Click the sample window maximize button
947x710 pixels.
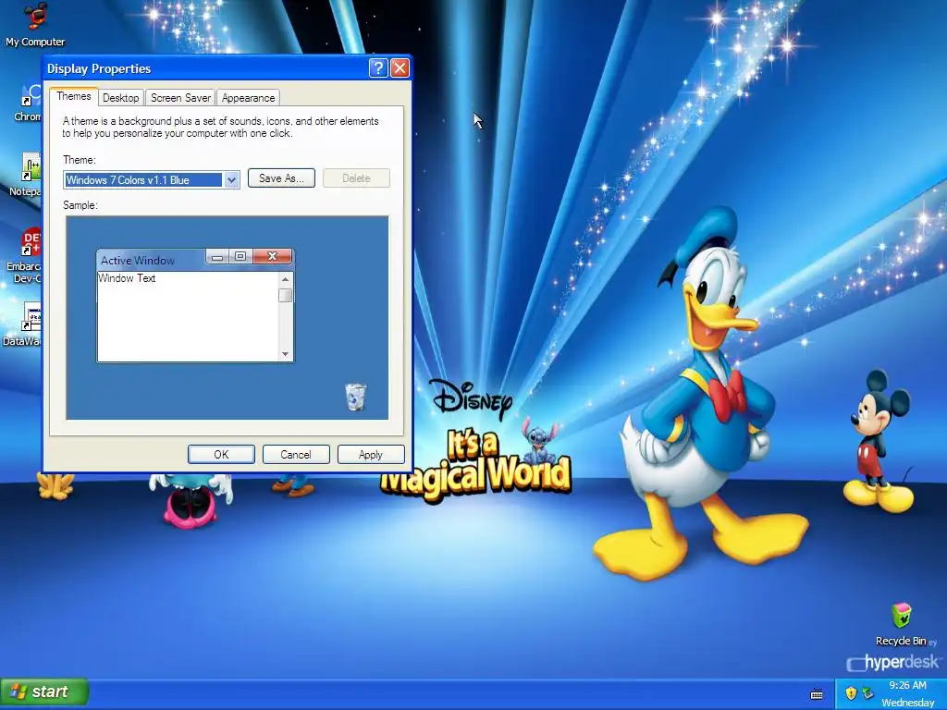pos(240,257)
